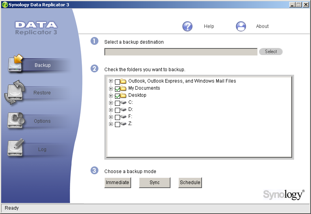Switch to the Backup section label
Screen dimensions: 311x214
(x=43, y=65)
